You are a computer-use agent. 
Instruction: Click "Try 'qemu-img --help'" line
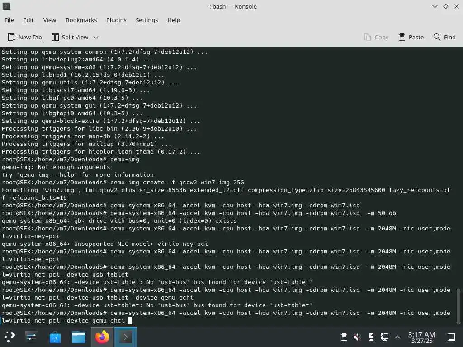(x=78, y=175)
